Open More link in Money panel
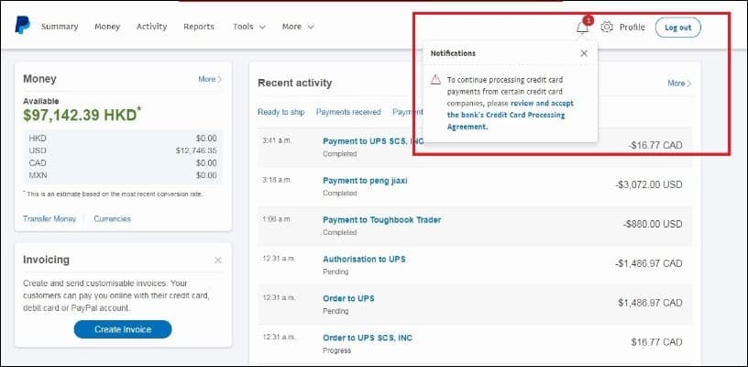This screenshot has height=367, width=748. click(209, 80)
